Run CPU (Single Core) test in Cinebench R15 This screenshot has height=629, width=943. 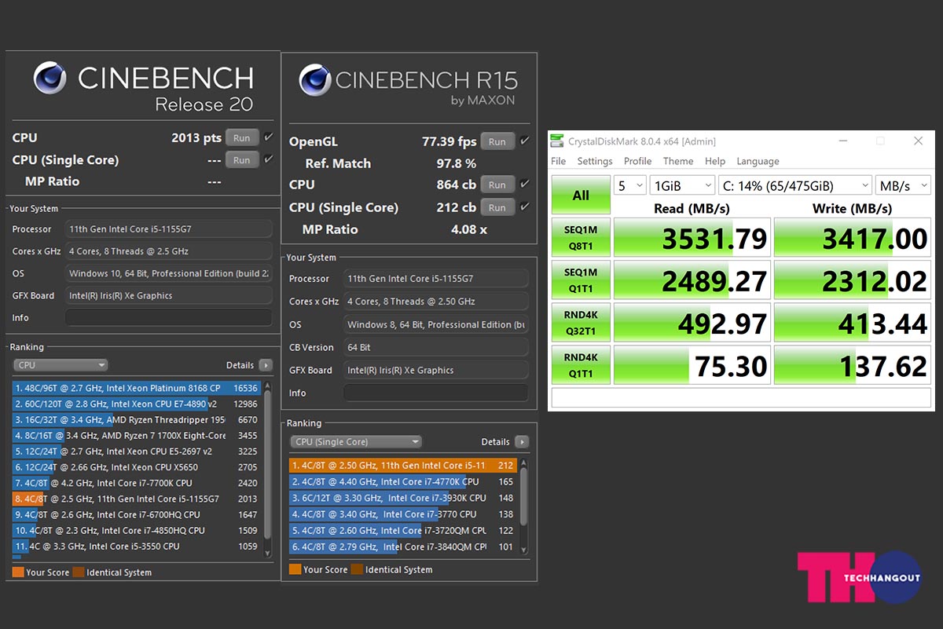click(x=497, y=207)
